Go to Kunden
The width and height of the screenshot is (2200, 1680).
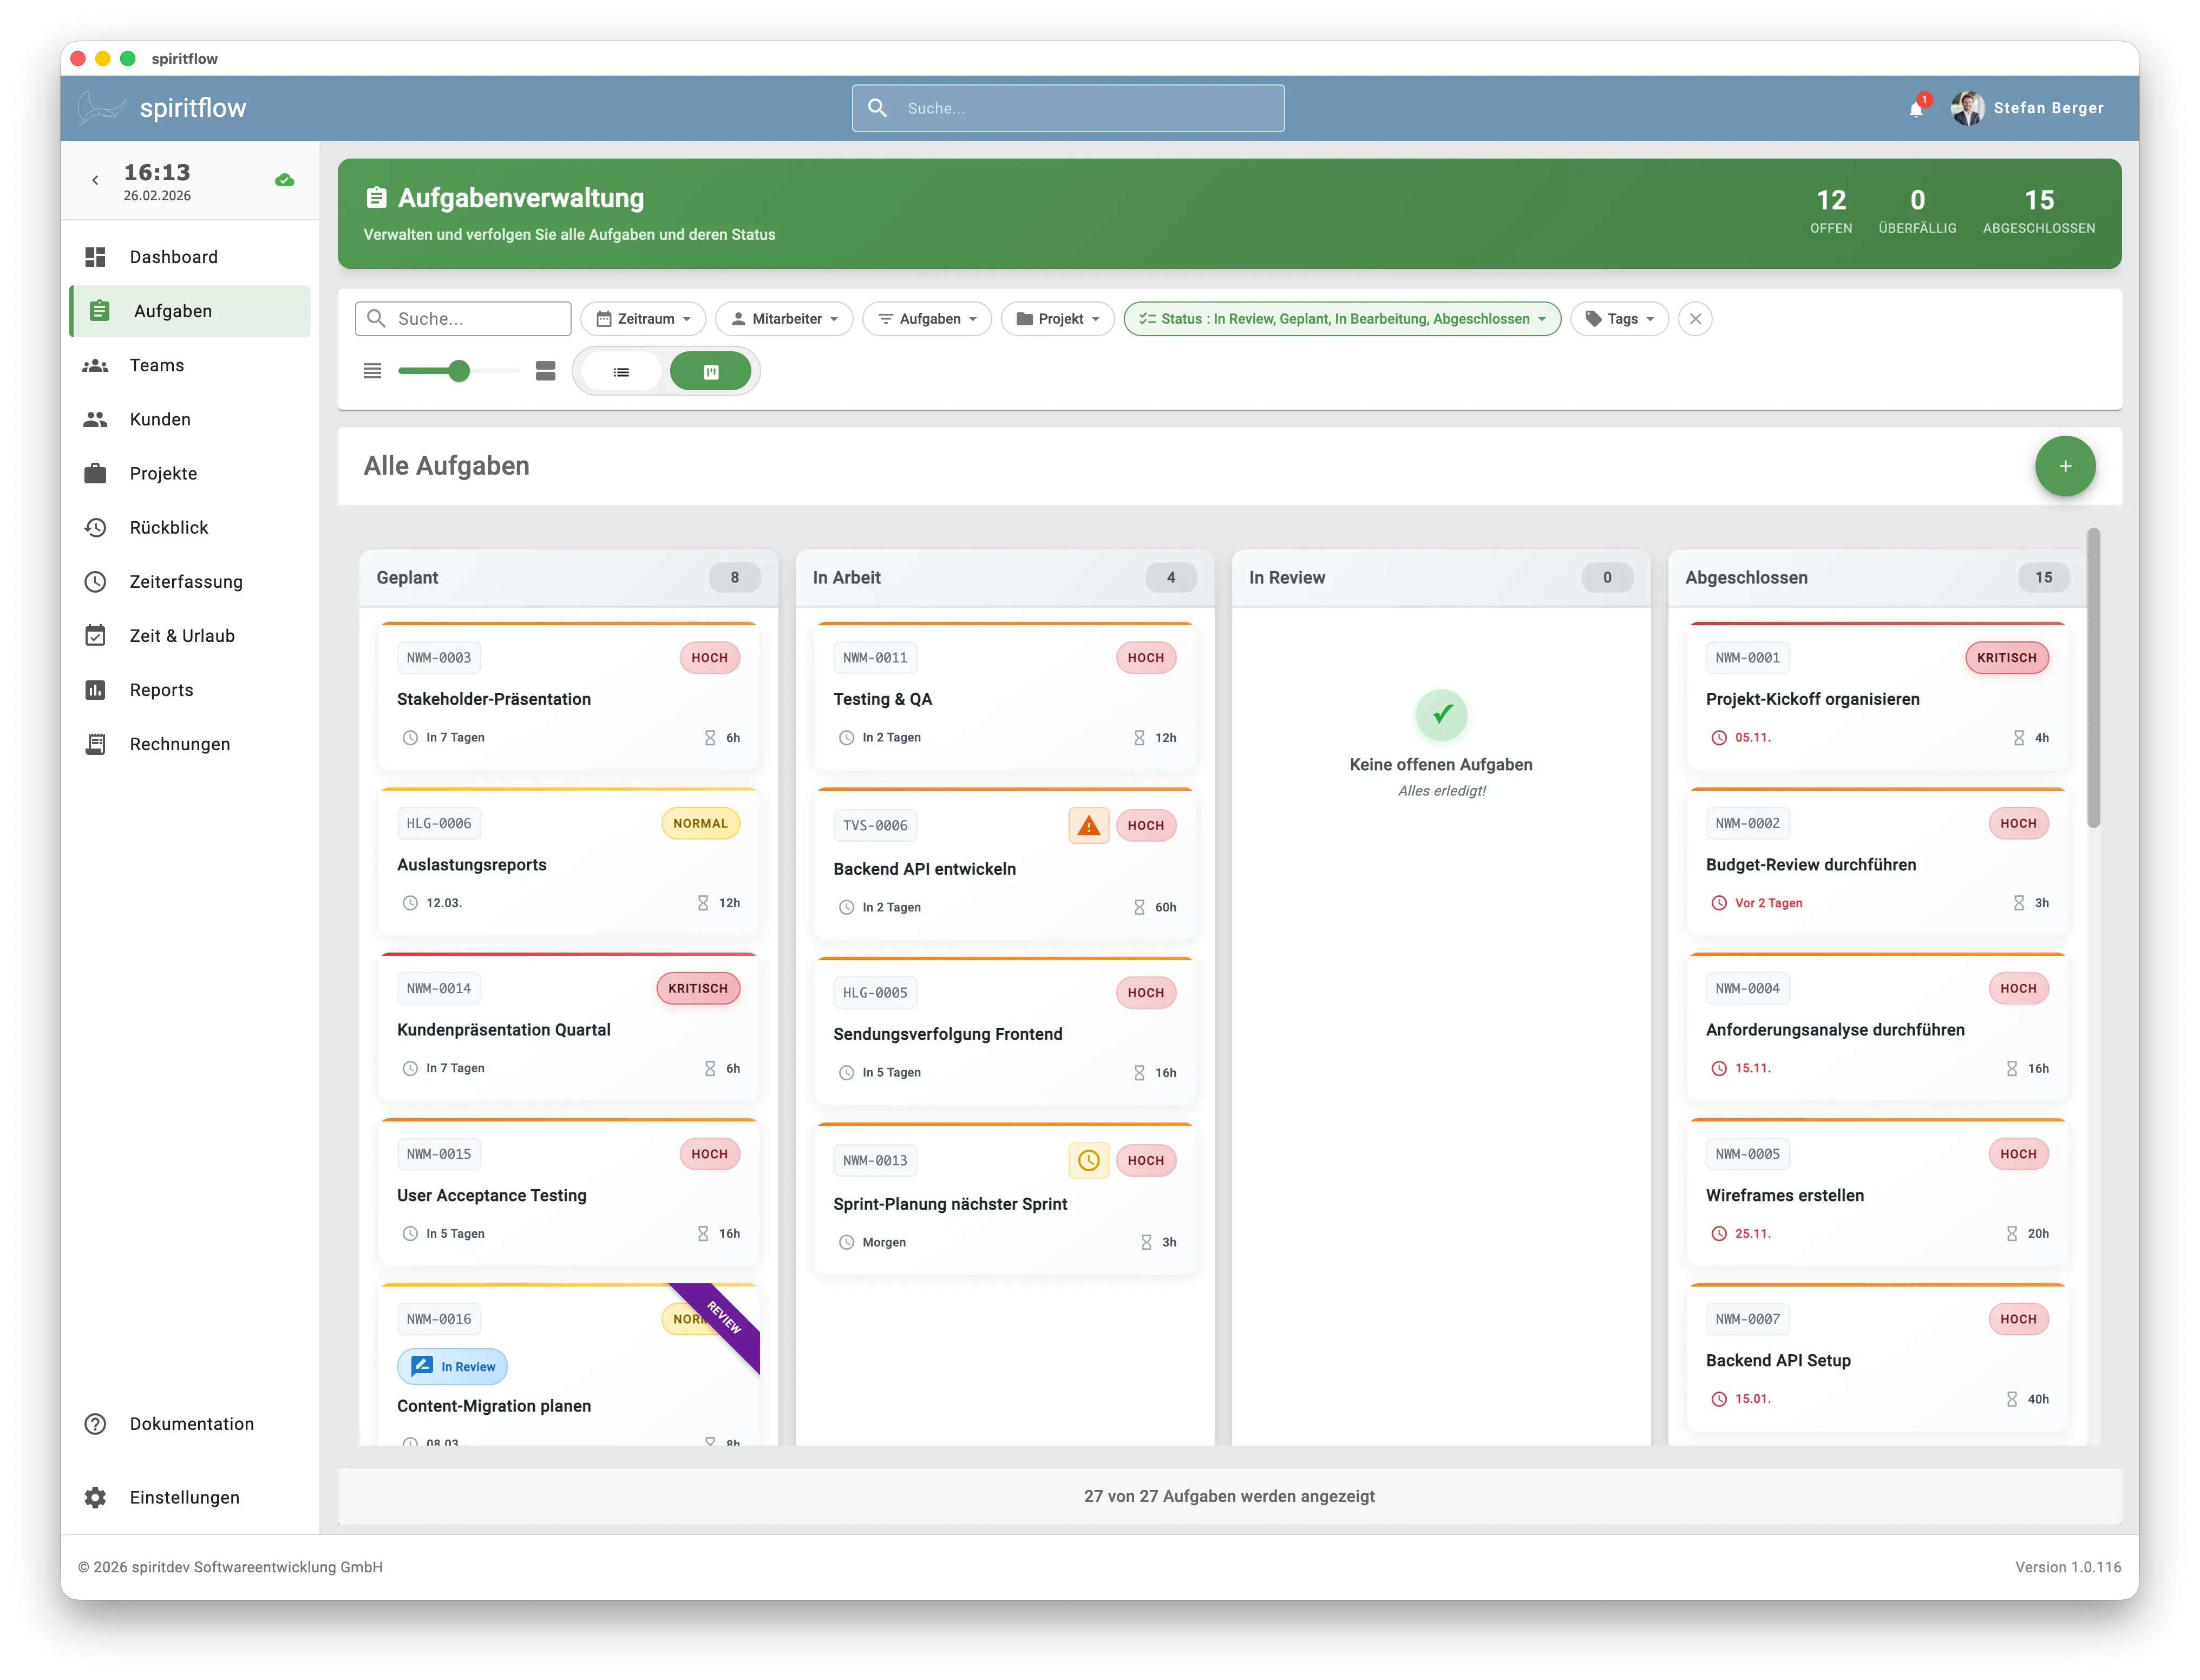pos(190,419)
